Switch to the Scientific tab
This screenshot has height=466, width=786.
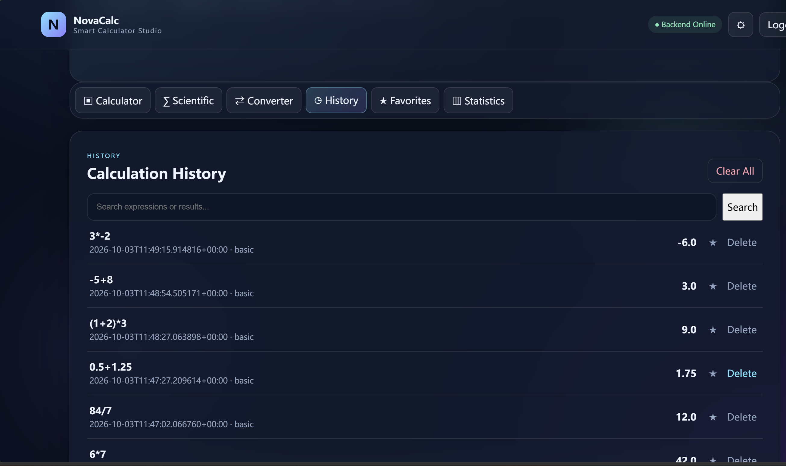(x=189, y=101)
